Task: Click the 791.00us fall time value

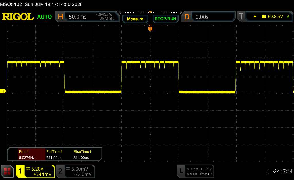Action: pos(54,157)
